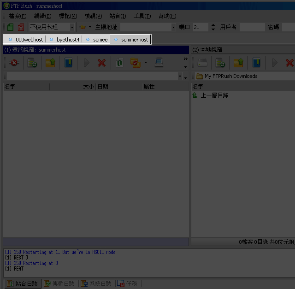Switch to the 任務 tab

(x=127, y=283)
